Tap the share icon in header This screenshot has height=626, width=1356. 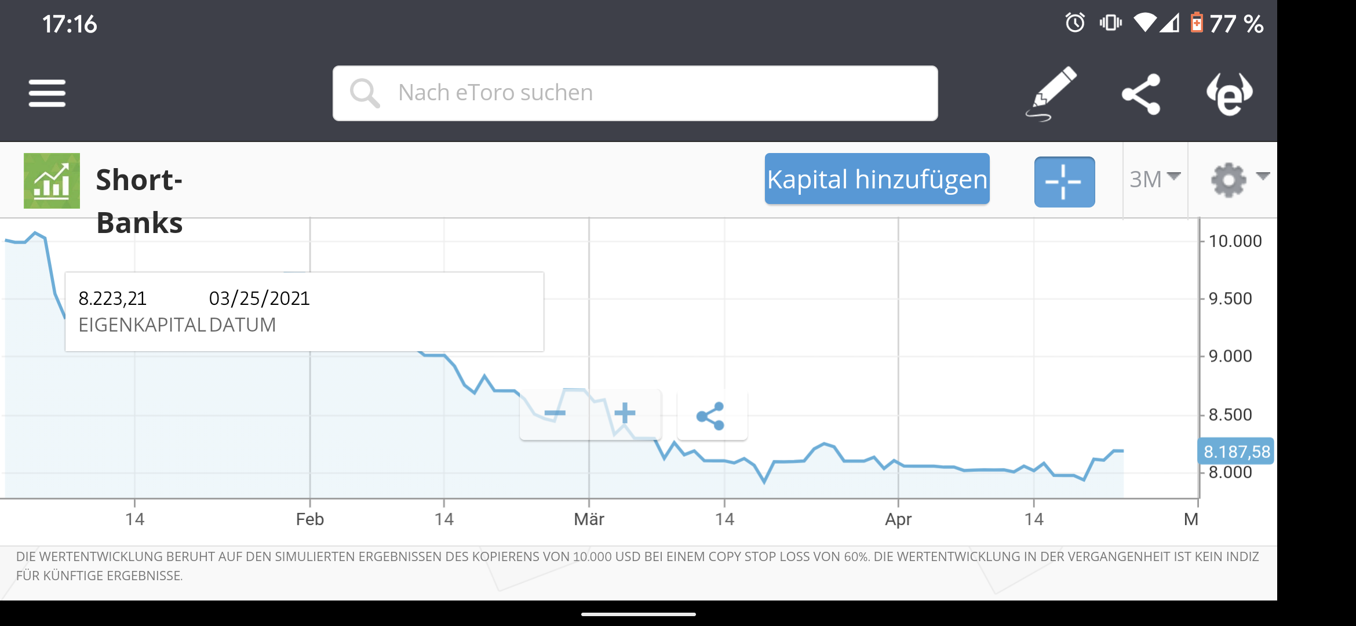coord(1140,94)
